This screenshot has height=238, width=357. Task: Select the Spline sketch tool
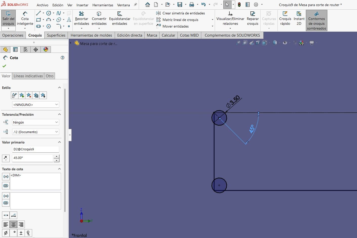[58, 13]
